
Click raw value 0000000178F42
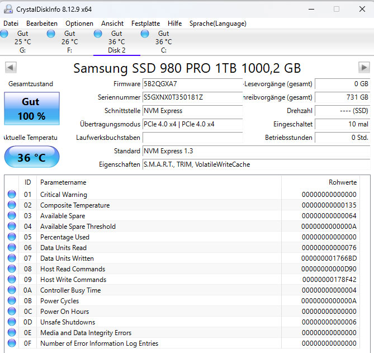329,280
